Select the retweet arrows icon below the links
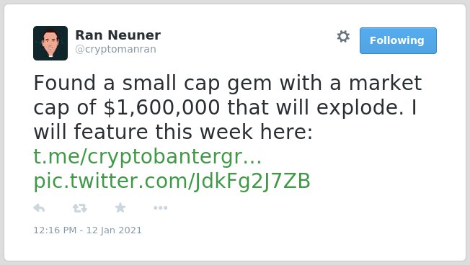470x265 pixels. coord(80,208)
